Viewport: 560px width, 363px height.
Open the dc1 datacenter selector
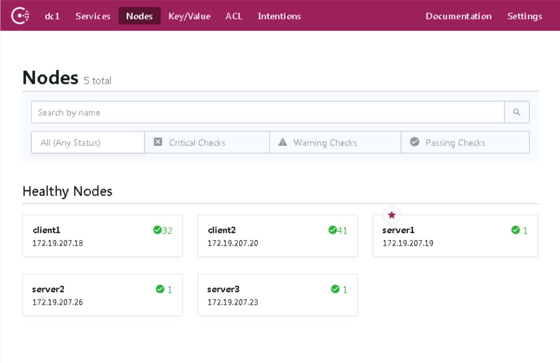point(52,16)
